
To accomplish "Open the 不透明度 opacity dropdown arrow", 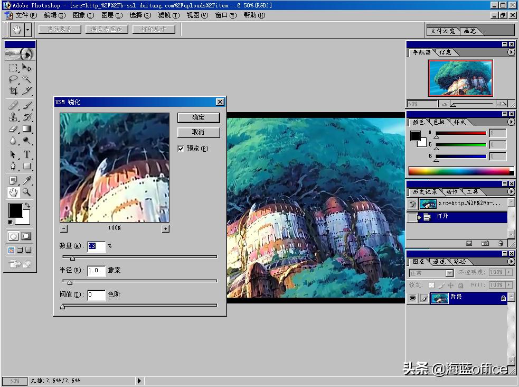I will 509,272.
